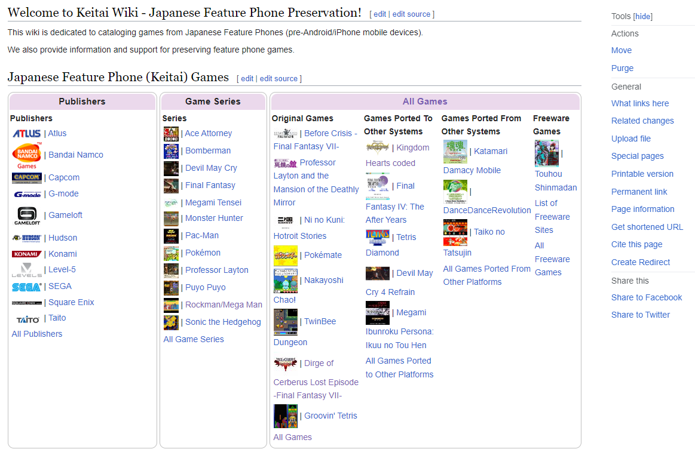The width and height of the screenshot is (695, 455).
Task: Click the Final Fantasy series thumbnail
Action: pyautogui.click(x=171, y=186)
